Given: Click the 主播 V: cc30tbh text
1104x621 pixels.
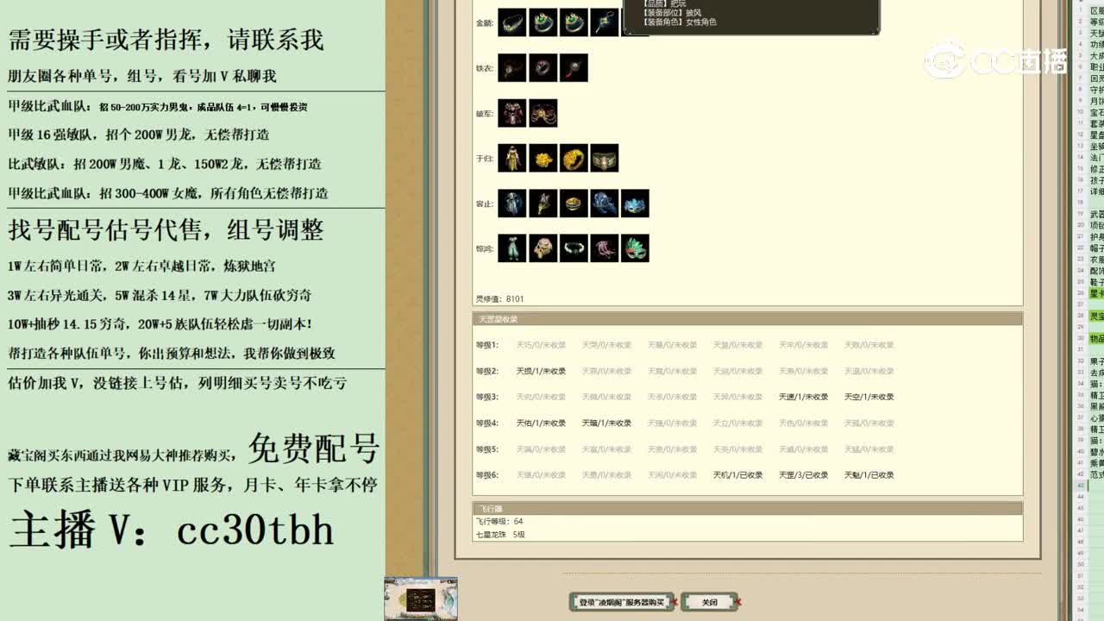Looking at the screenshot, I should point(172,530).
